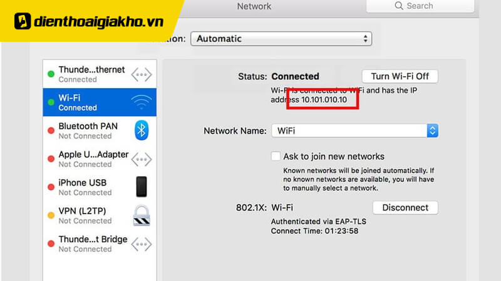Click the Wi-Fi signal icon in sidebar
Image resolution: width=501 pixels, height=281 pixels.
click(141, 102)
